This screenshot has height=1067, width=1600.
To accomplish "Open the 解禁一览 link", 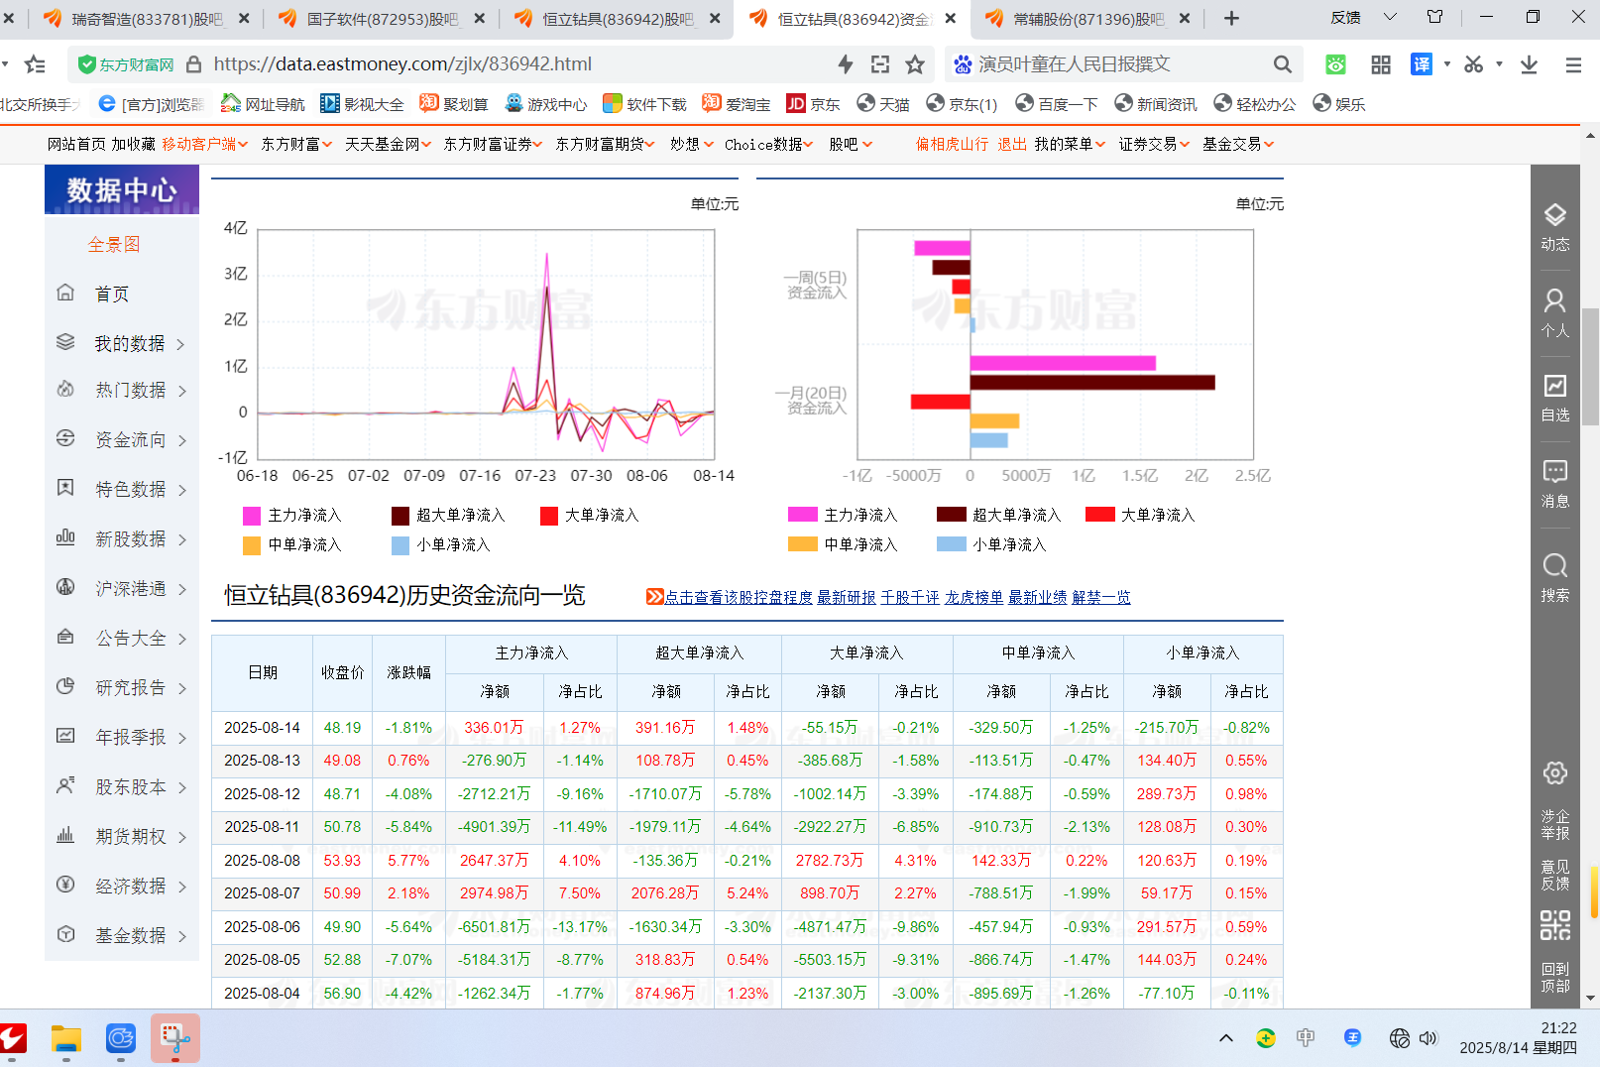I will pos(1101,597).
